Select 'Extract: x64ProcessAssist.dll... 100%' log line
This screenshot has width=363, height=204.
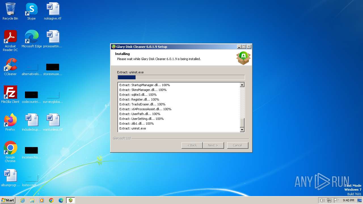(145, 109)
